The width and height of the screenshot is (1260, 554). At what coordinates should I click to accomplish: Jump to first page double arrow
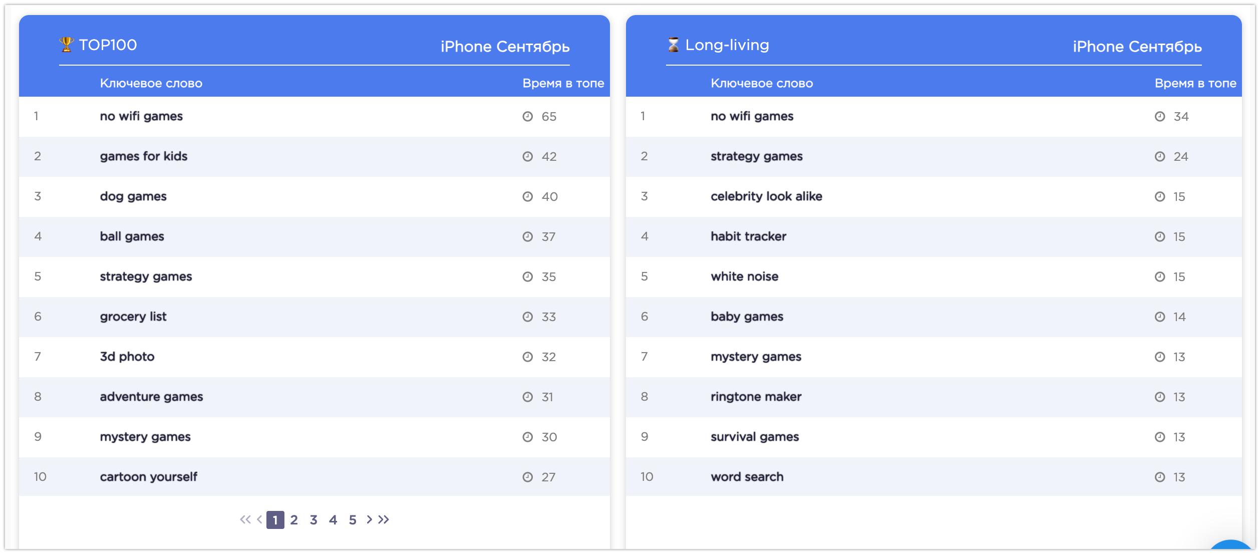point(245,519)
